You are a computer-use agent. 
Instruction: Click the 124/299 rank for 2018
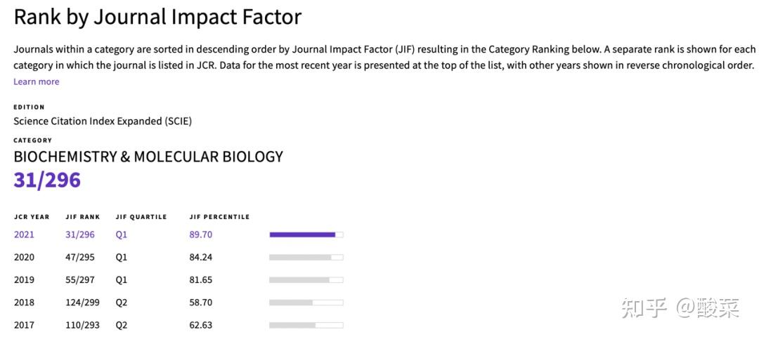pos(82,303)
